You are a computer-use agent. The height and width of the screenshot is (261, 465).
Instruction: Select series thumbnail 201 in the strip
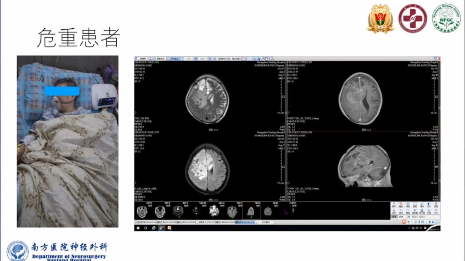(x=142, y=211)
